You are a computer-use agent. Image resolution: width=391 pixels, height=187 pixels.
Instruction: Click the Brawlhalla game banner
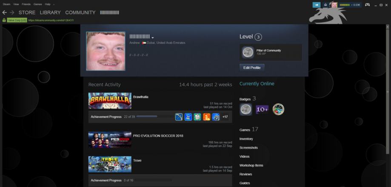point(110,101)
